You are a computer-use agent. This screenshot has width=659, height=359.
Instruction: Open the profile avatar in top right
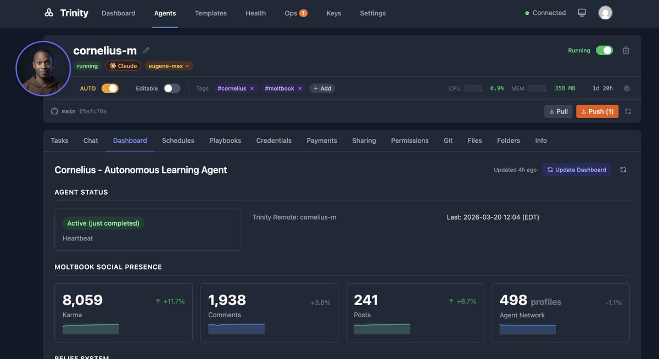605,12
